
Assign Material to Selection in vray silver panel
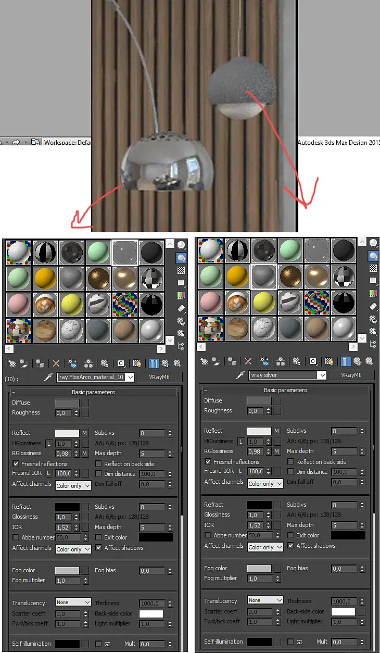click(232, 361)
